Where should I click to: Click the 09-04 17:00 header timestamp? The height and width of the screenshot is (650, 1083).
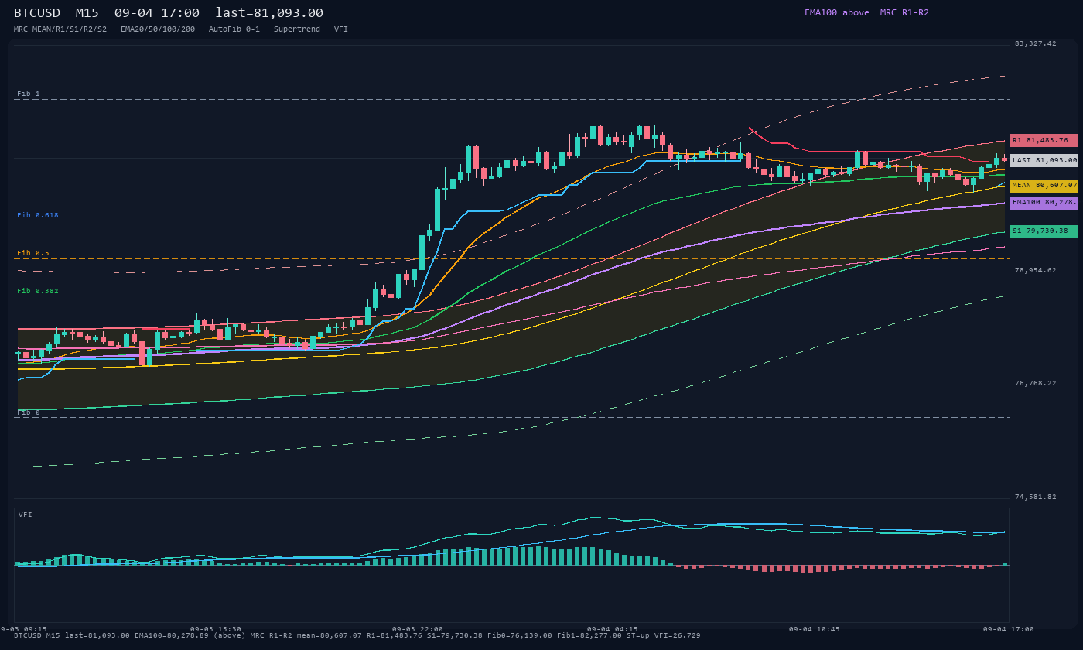157,13
